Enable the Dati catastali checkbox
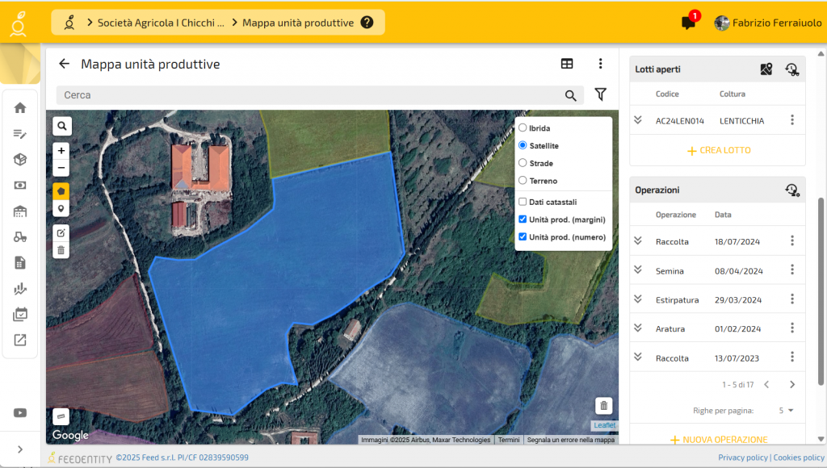This screenshot has width=827, height=468. pos(523,202)
